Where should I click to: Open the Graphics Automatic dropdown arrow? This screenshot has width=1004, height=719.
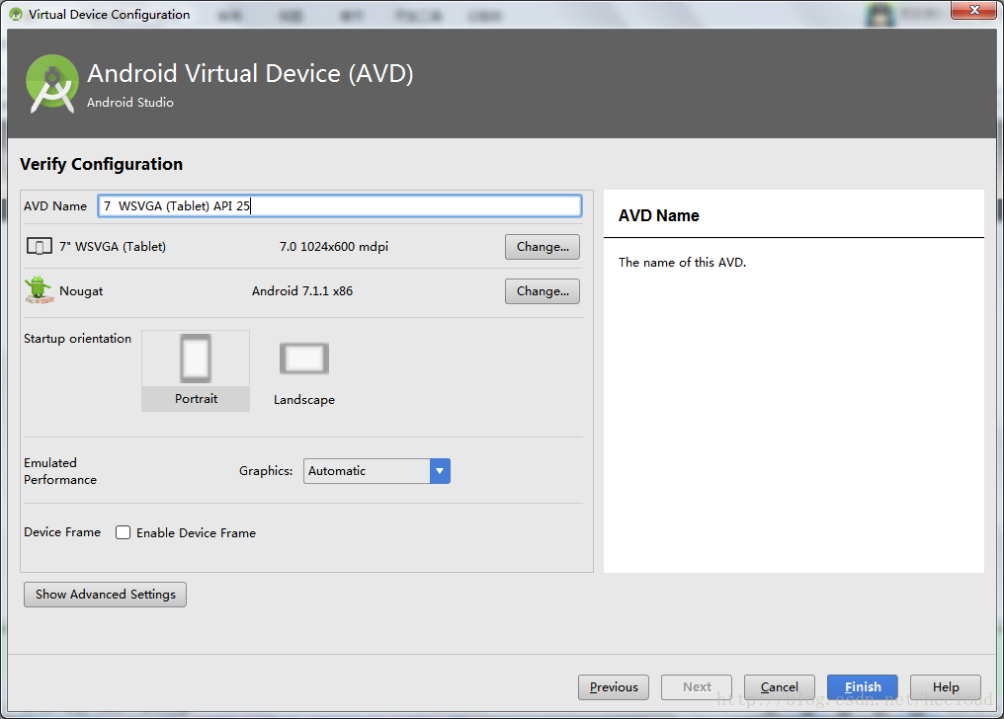tap(440, 471)
